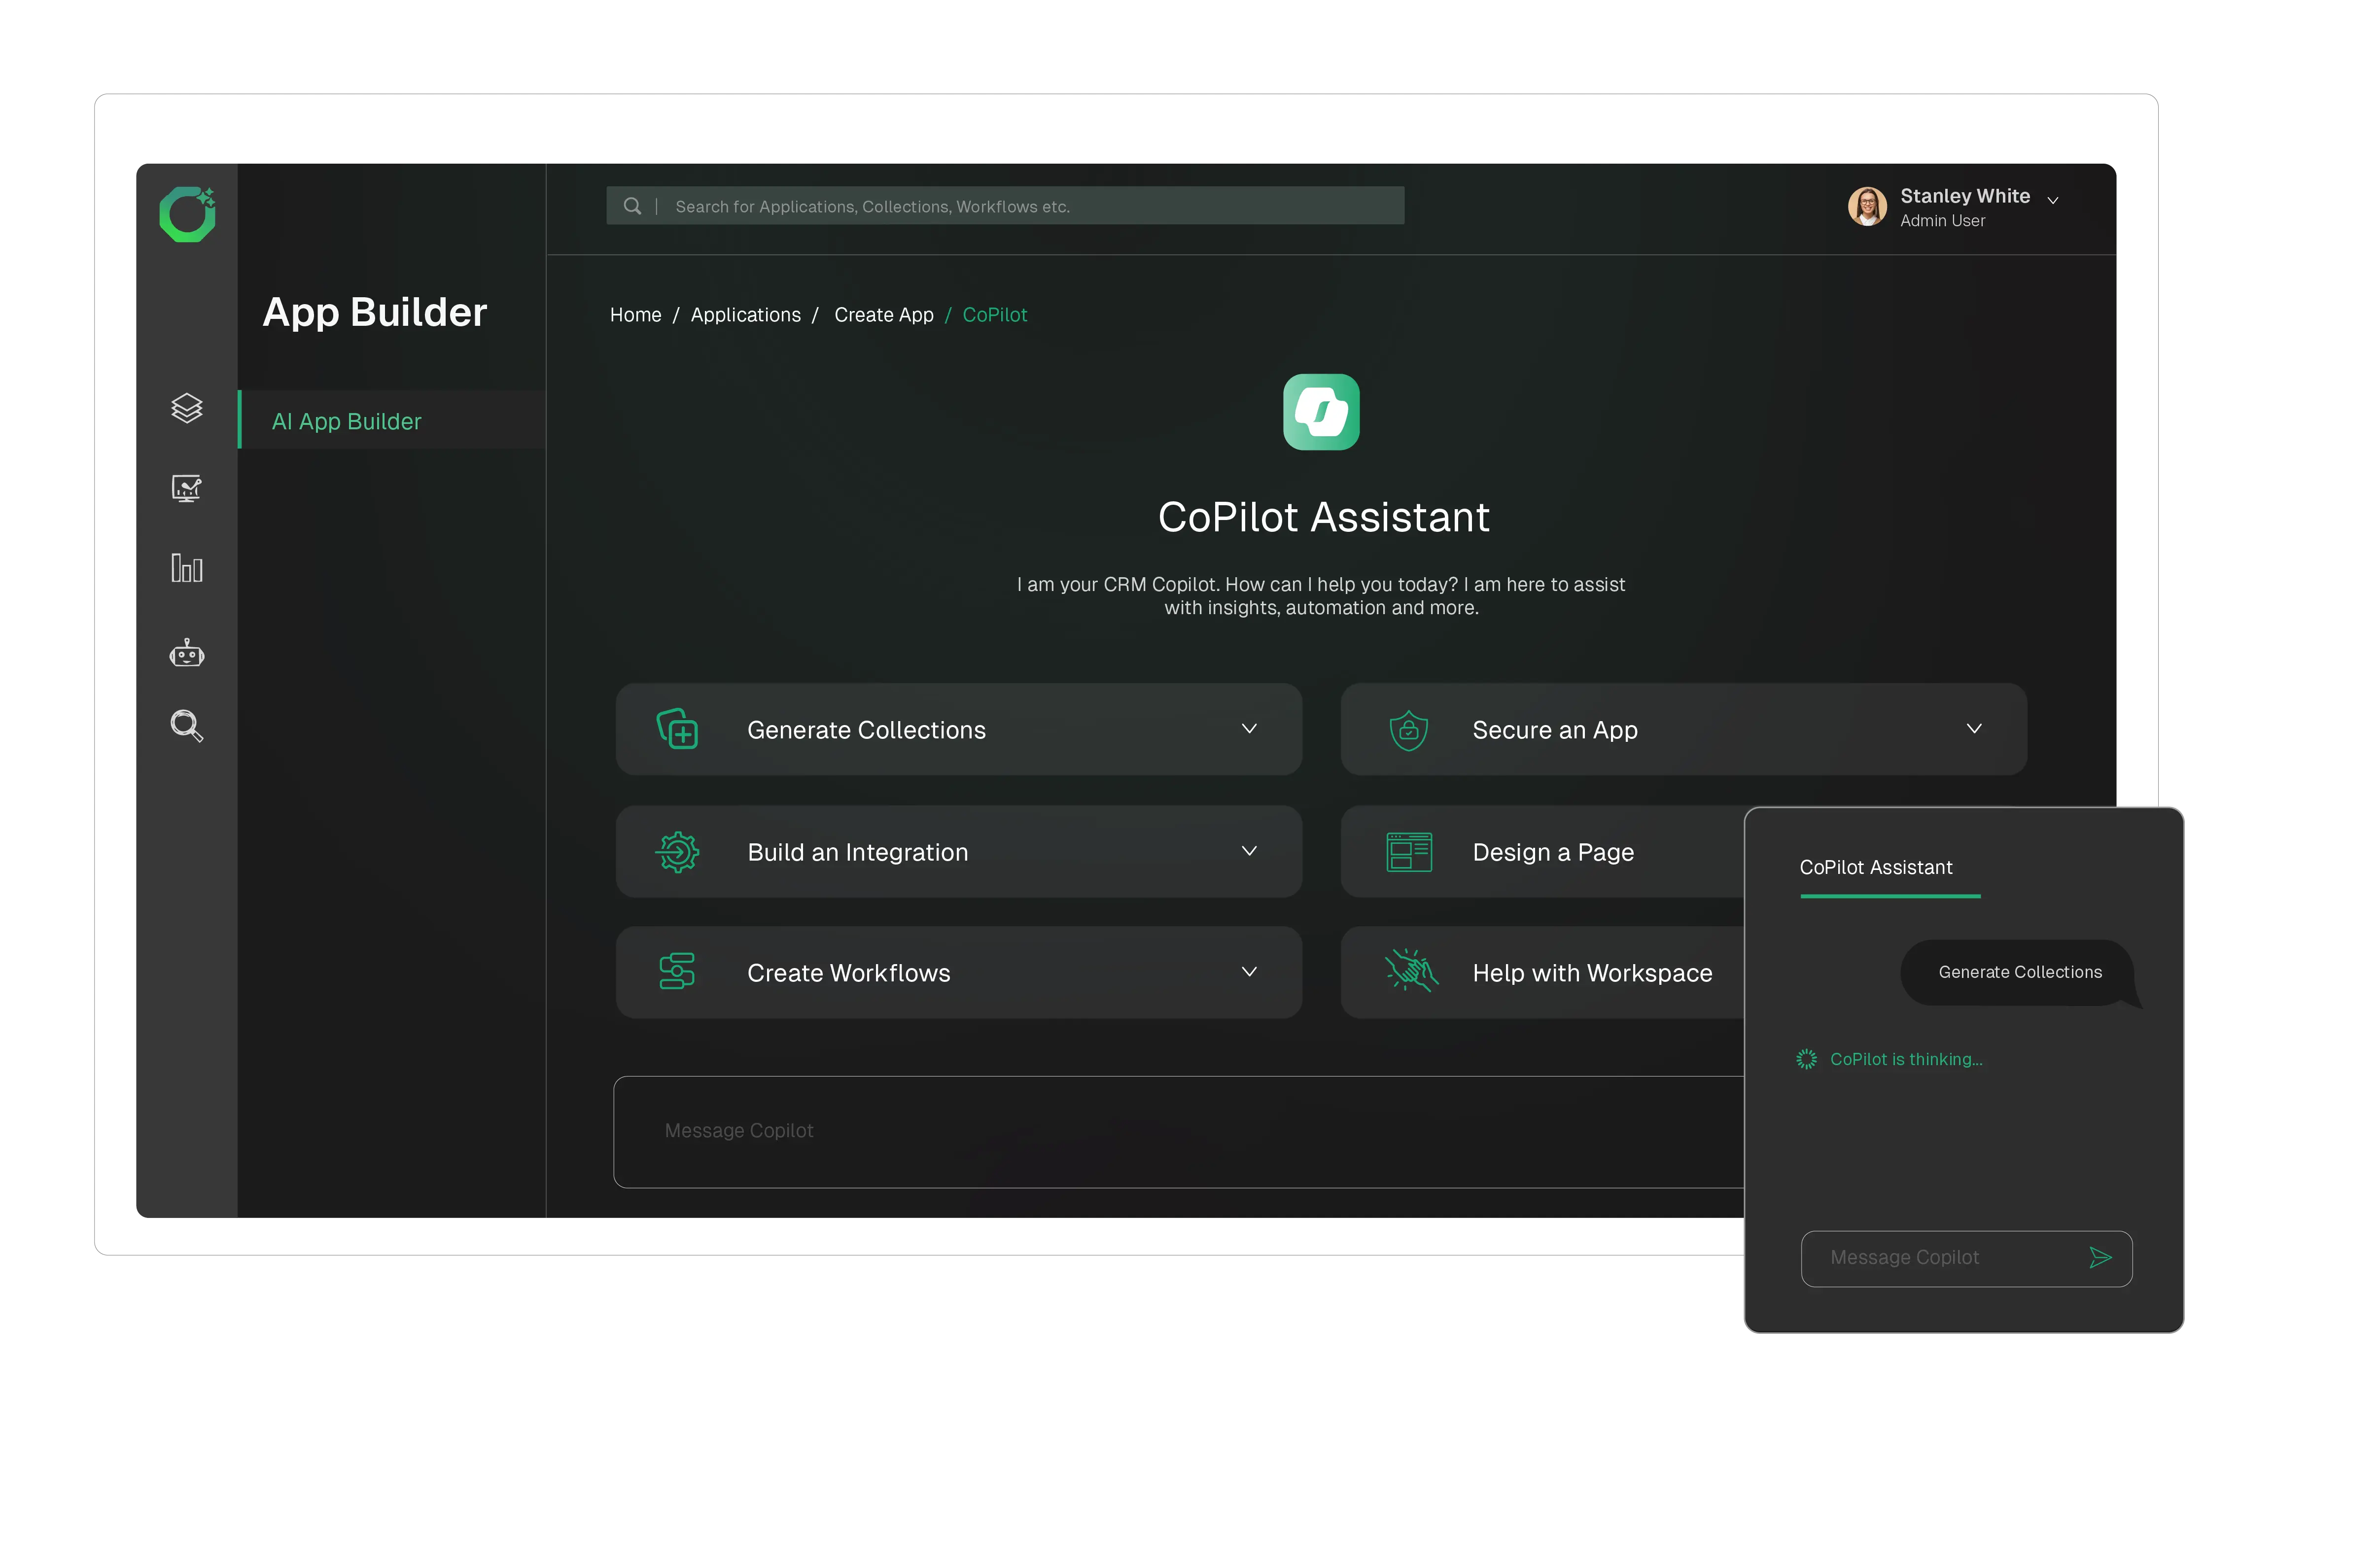Image resolution: width=2380 pixels, height=1563 pixels.
Task: Click the Build an Integration gear icon
Action: (x=677, y=852)
